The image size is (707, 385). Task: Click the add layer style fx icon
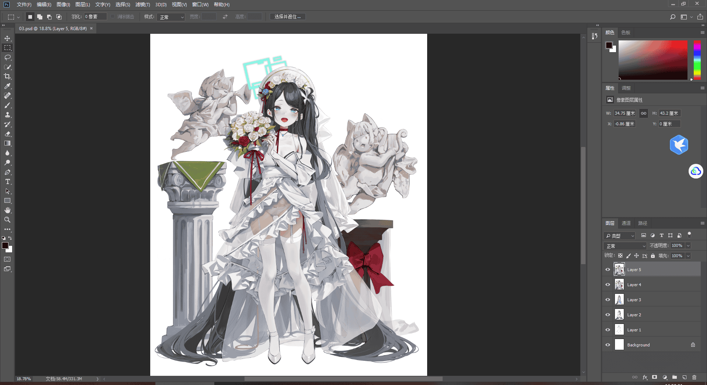tap(645, 377)
